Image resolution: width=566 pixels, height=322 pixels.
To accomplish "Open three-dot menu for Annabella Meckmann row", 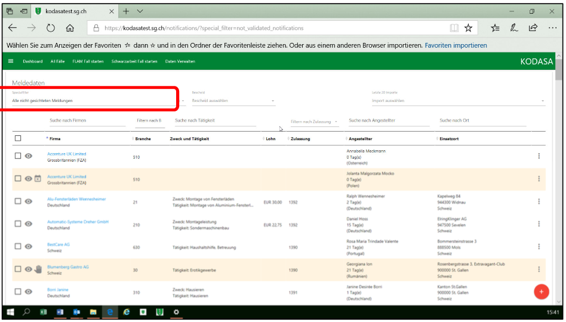I will (x=539, y=156).
